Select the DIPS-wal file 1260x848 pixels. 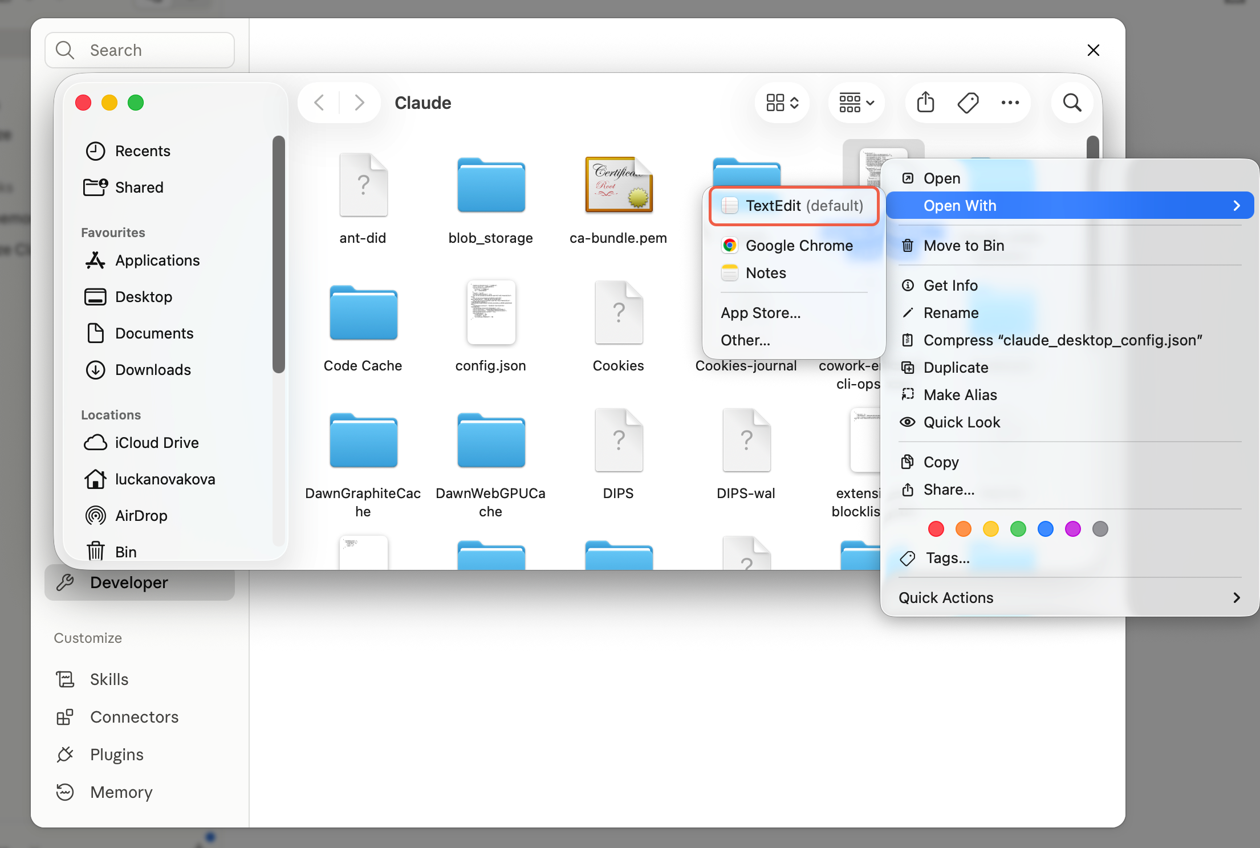tap(746, 440)
